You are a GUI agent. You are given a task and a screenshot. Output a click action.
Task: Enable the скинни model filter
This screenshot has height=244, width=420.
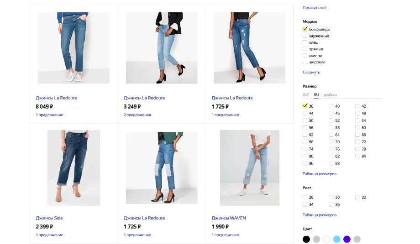[x=305, y=55]
